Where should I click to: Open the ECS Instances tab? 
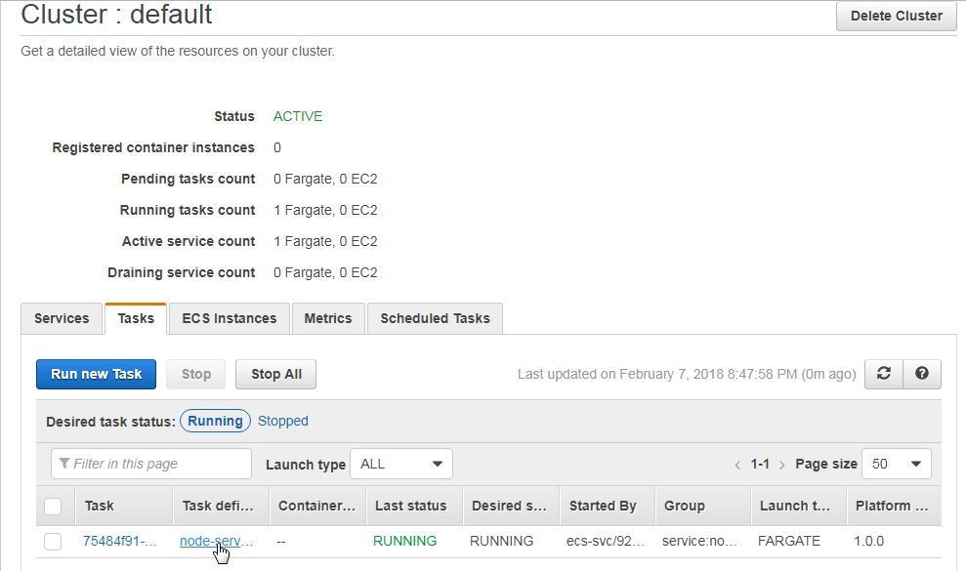[230, 318]
